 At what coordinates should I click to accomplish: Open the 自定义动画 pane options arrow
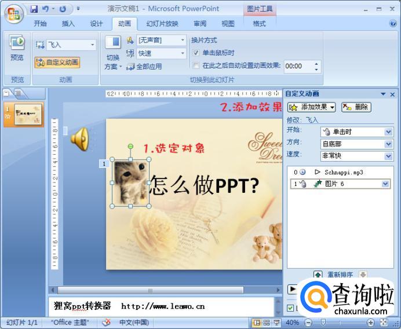click(383, 94)
